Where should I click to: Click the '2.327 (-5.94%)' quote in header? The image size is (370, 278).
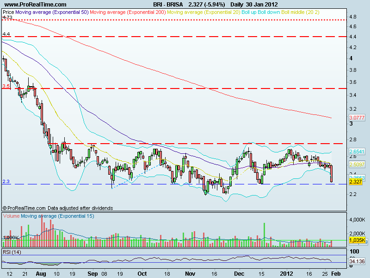click(x=206, y=4)
